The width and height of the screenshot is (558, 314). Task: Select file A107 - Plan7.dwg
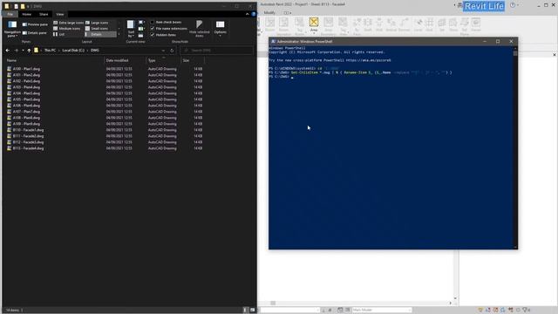click(x=26, y=112)
